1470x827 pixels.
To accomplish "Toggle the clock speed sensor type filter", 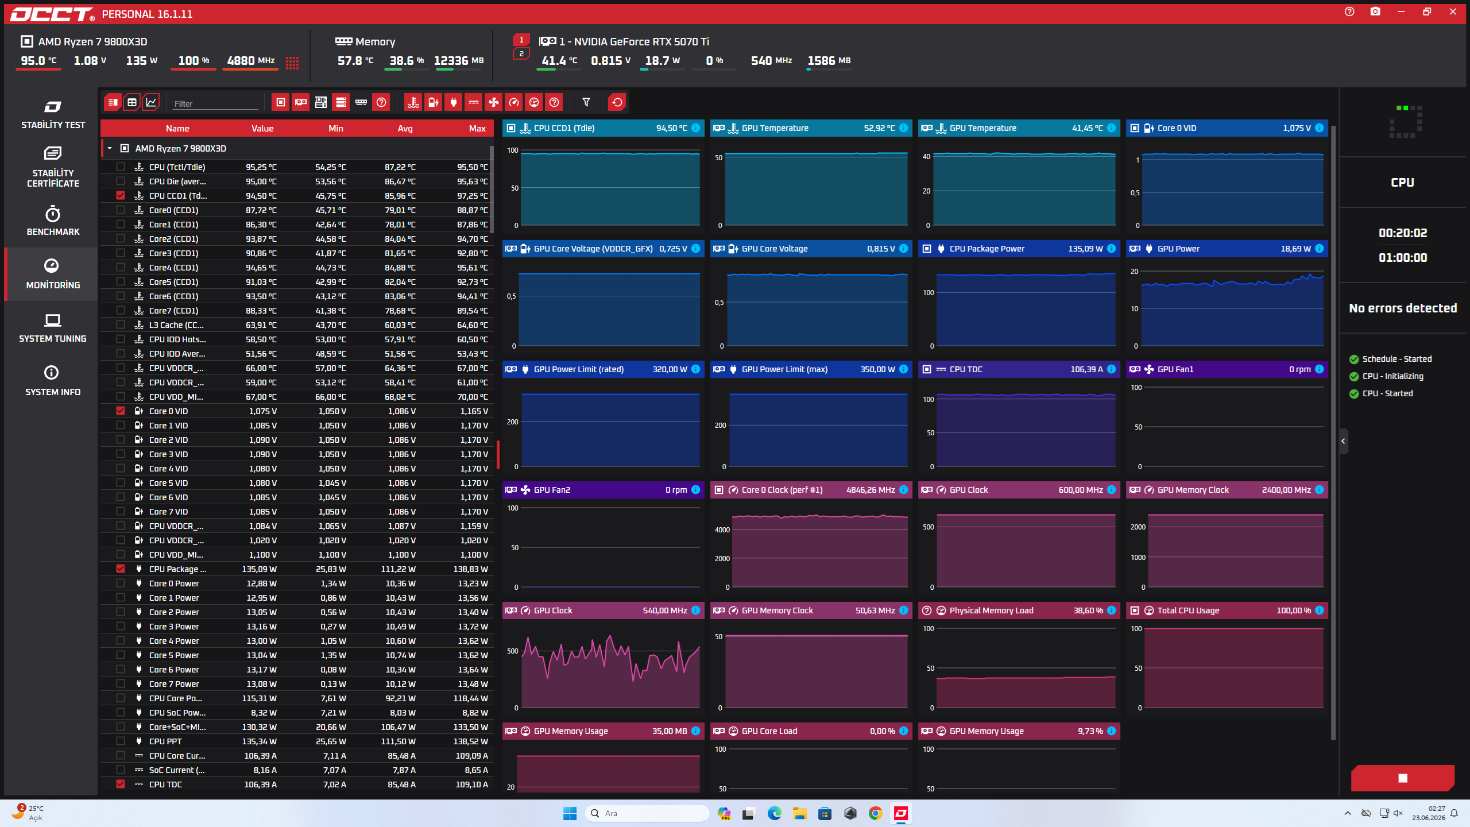I will (514, 102).
